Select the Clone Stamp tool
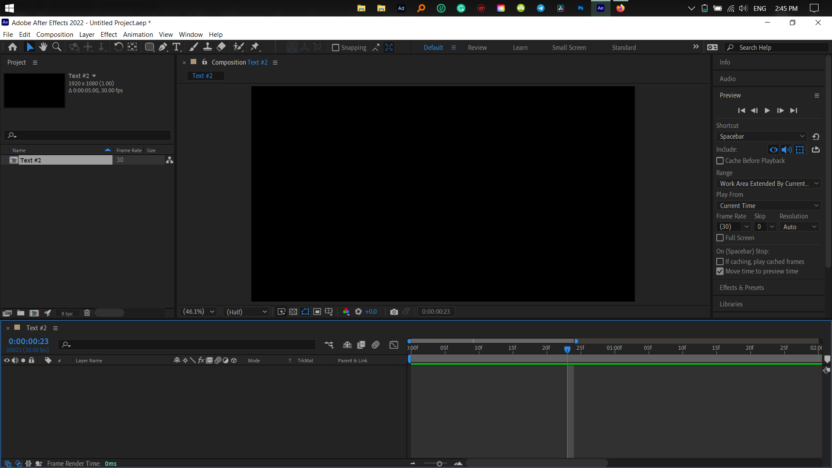The image size is (832, 468). pos(207,47)
